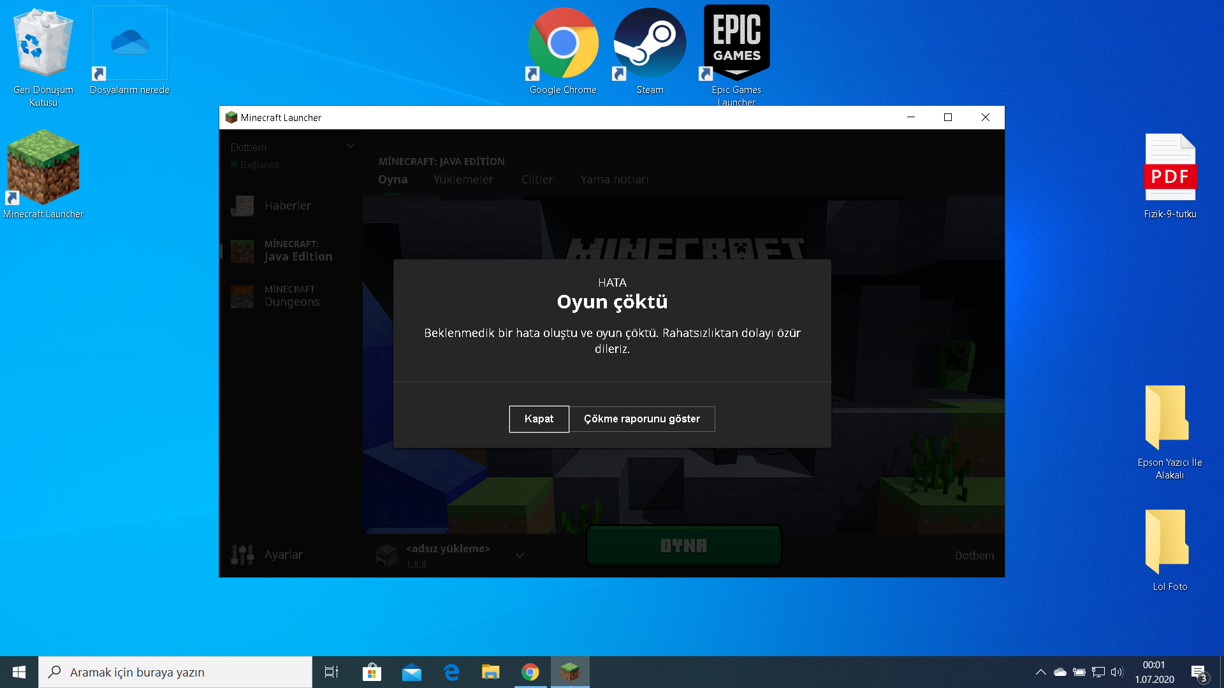Open Chrome from the taskbar

tap(530, 672)
